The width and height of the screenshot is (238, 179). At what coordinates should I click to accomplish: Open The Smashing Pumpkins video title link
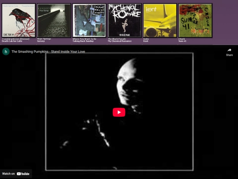[48, 52]
